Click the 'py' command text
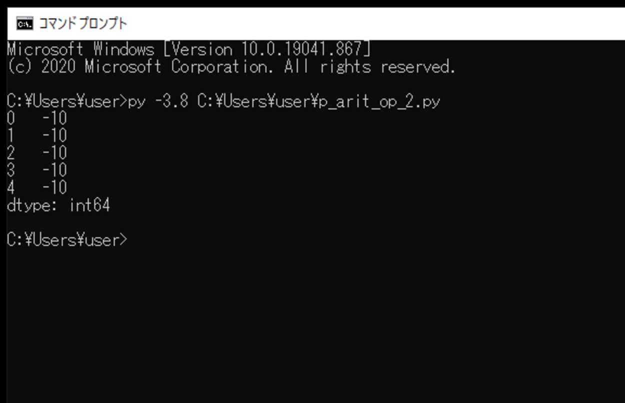The width and height of the screenshot is (625, 403). coord(136,102)
